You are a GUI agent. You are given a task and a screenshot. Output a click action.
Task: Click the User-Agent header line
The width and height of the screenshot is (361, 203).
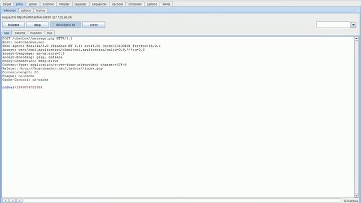click(81, 46)
